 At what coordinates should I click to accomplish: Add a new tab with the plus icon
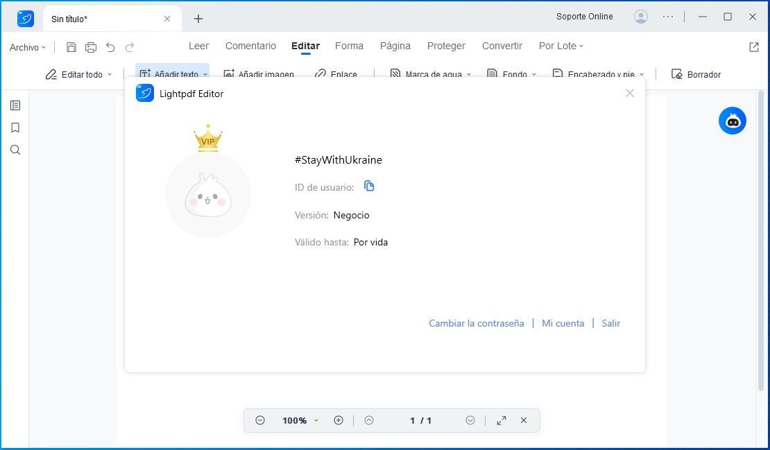(198, 19)
